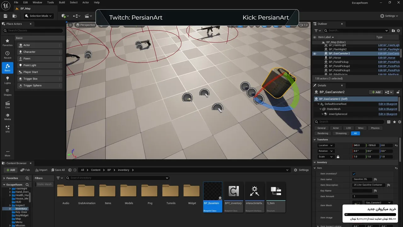Open Outliner settings gear
The height and width of the screenshot is (227, 403).
coord(399,31)
